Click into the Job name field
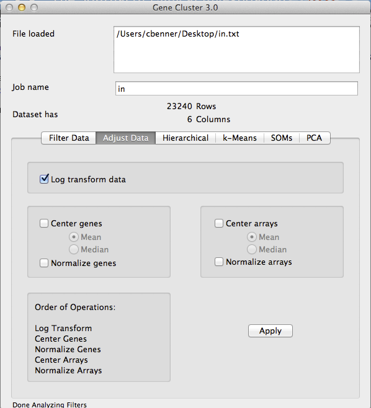The image size is (371, 408). (236, 89)
